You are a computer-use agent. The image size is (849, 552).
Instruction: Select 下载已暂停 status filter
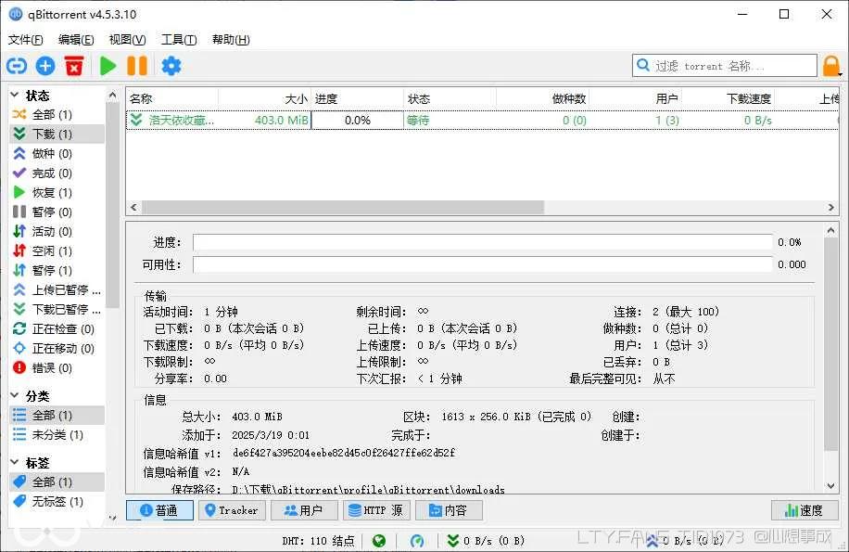pyautogui.click(x=57, y=309)
